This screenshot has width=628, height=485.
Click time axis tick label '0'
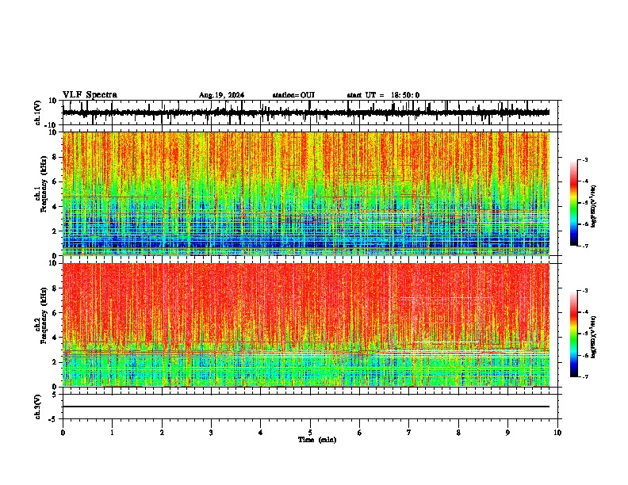click(x=63, y=433)
